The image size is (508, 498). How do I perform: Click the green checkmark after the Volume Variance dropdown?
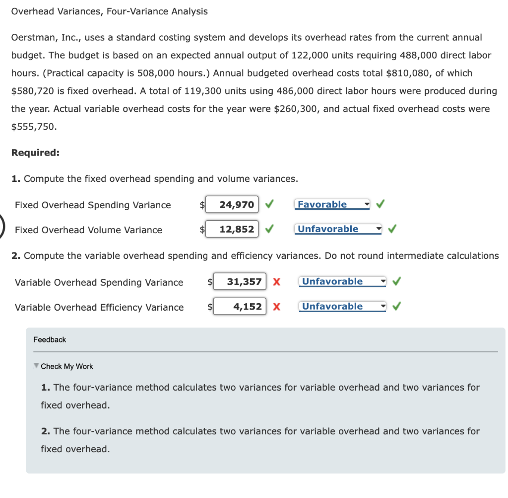pyautogui.click(x=392, y=229)
